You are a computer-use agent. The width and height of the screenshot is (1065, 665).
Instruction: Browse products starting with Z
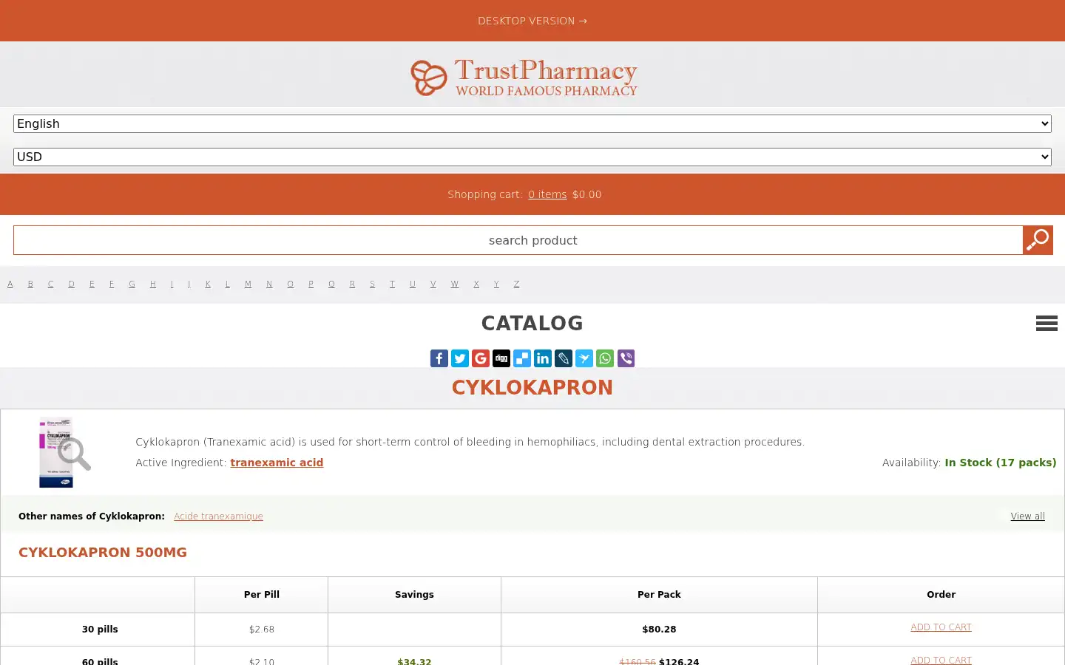[x=516, y=284]
